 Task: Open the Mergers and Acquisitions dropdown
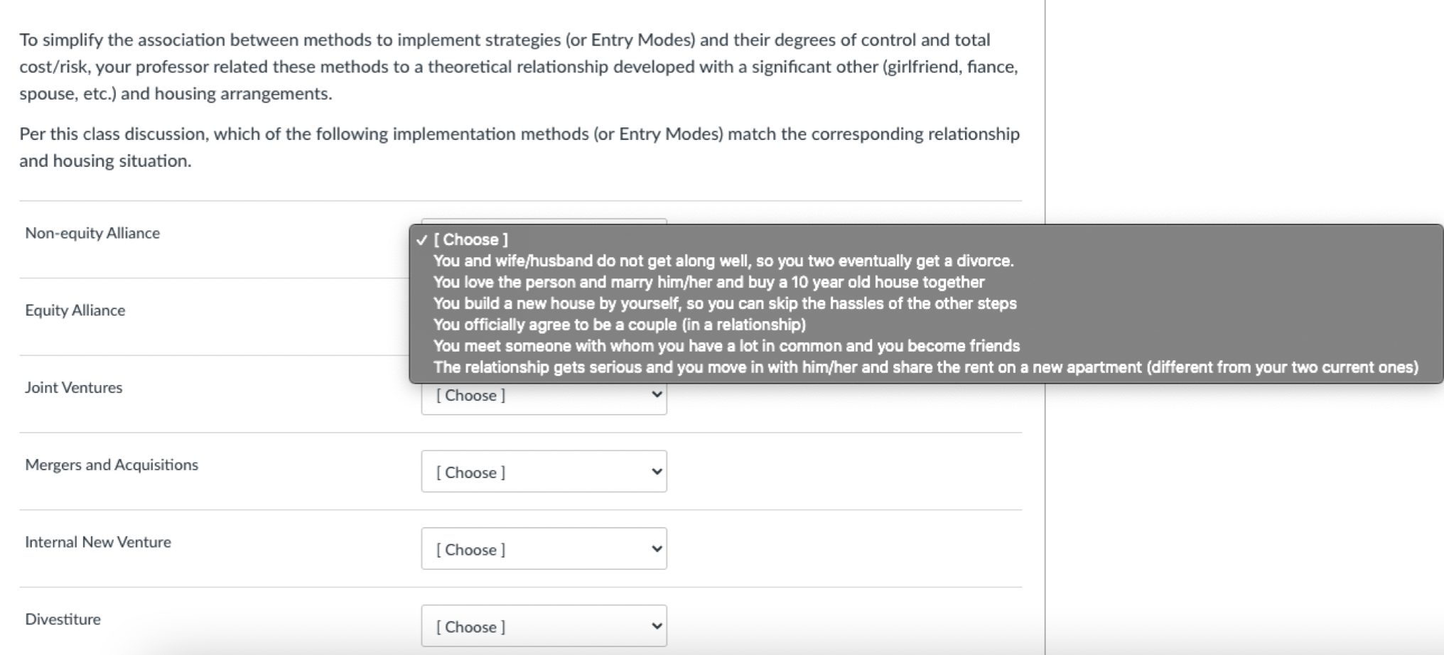(544, 471)
